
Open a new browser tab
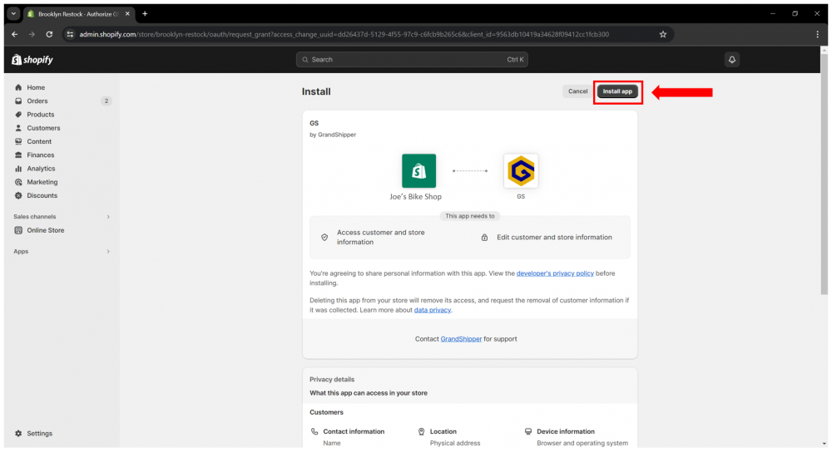pyautogui.click(x=145, y=14)
